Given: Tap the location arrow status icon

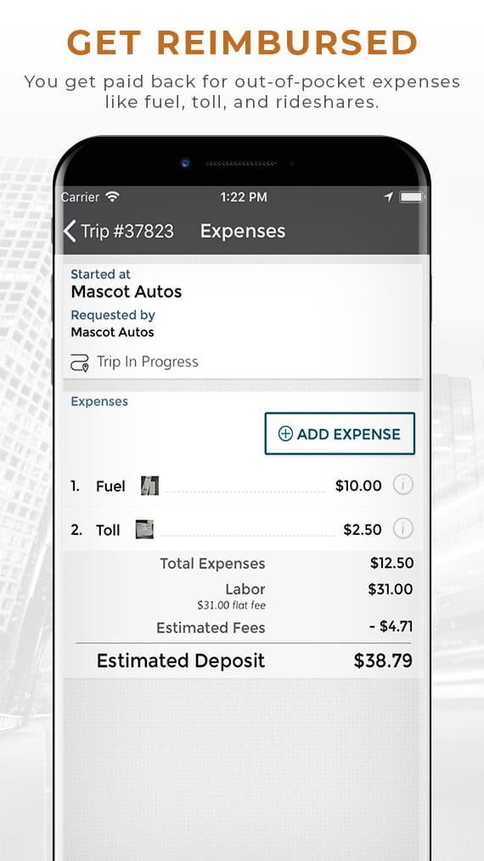Looking at the screenshot, I should click(388, 197).
